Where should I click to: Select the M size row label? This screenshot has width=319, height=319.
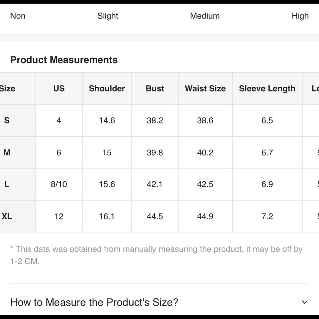[7, 152]
